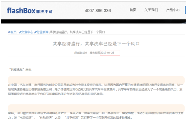This screenshot has width=187, height=122.
Task: Click the 点击数:130 counter
Action: (x=80, y=53)
